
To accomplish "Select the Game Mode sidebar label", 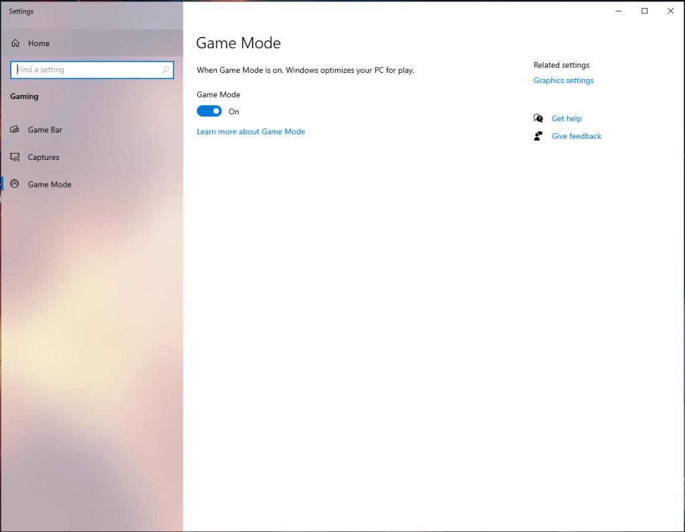I will [x=50, y=185].
